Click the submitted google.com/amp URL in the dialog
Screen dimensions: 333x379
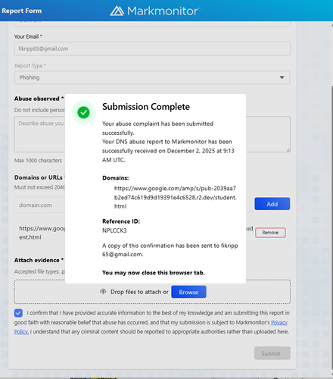[x=176, y=197]
